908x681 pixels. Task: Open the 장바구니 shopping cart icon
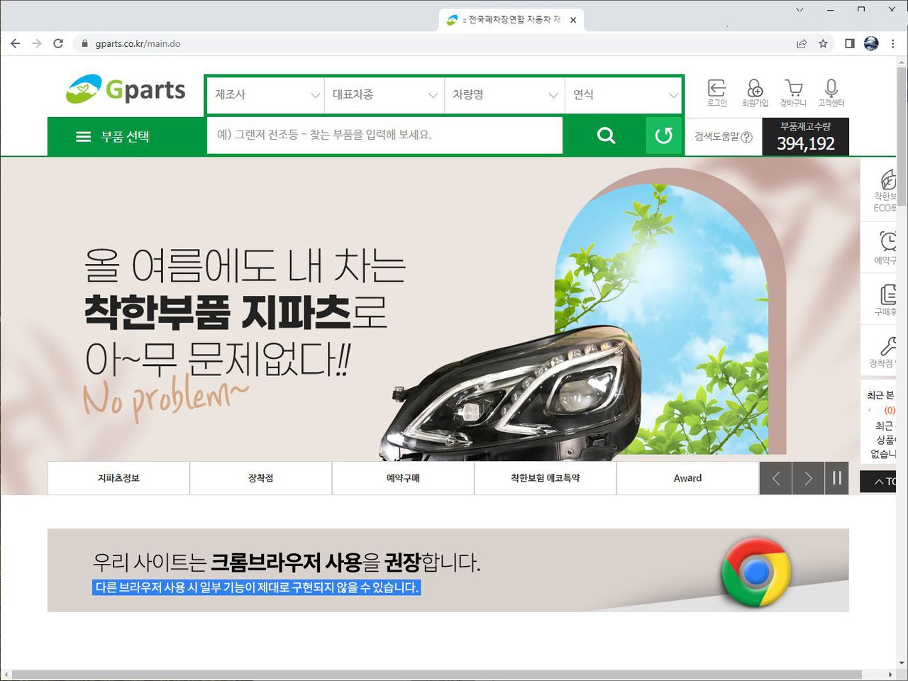click(793, 93)
